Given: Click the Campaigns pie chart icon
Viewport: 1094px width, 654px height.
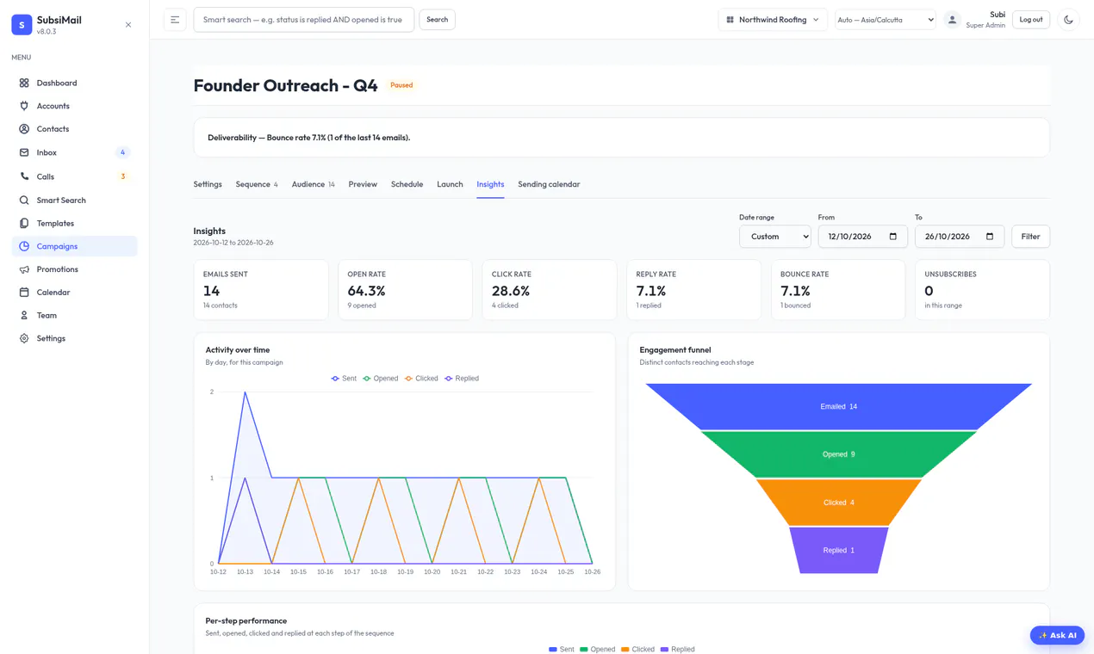Looking at the screenshot, I should click(x=24, y=246).
